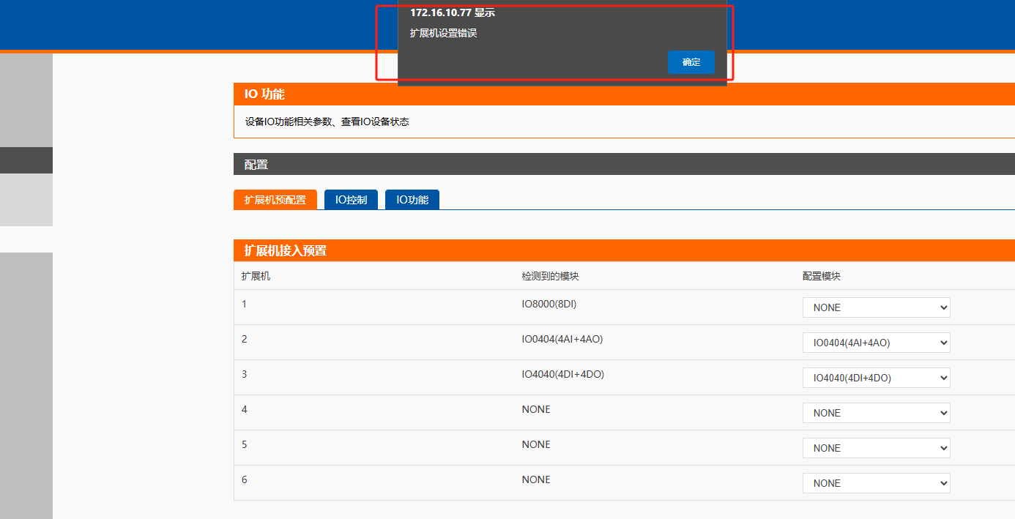Click the IO 功能 orange header title
This screenshot has height=519, width=1015.
coord(264,94)
